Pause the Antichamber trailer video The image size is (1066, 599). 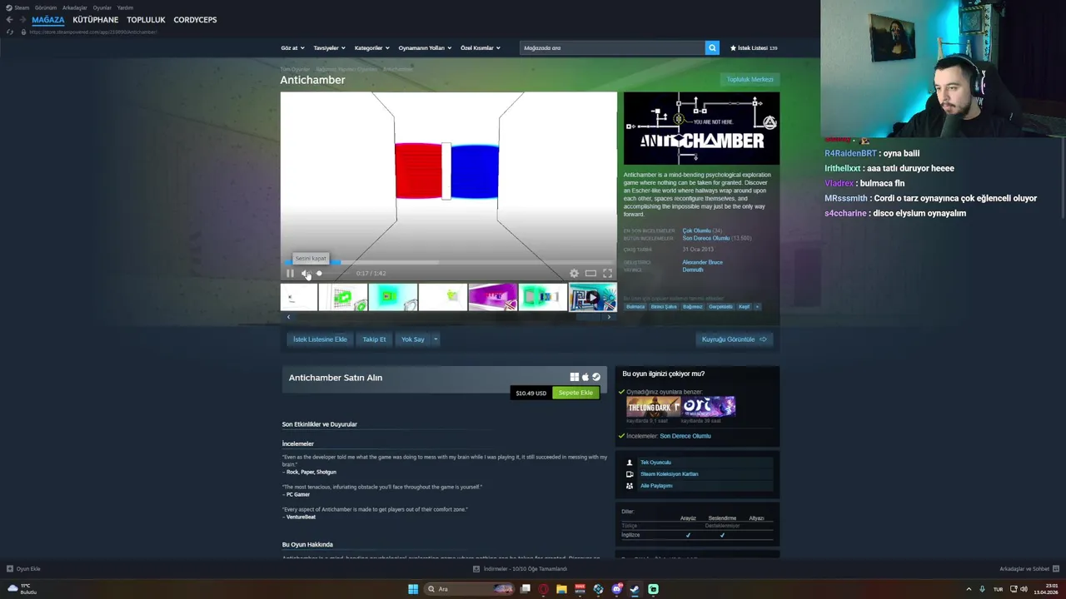click(x=290, y=273)
